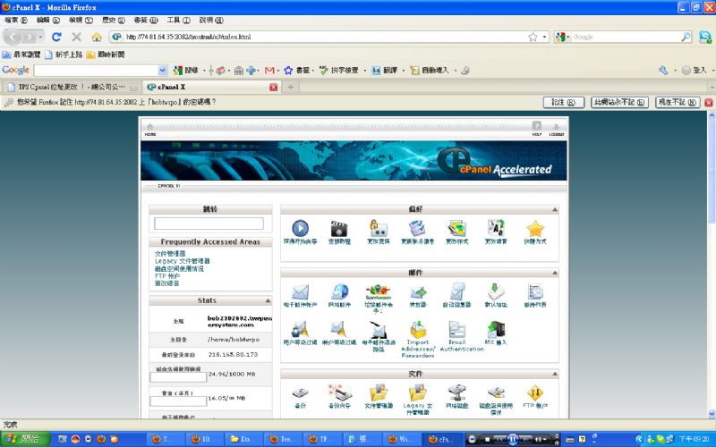Open the Forwarders icon
716x447 pixels.
(417, 292)
